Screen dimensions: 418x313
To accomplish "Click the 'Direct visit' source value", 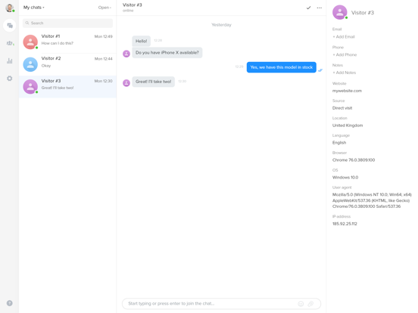I will click(342, 108).
